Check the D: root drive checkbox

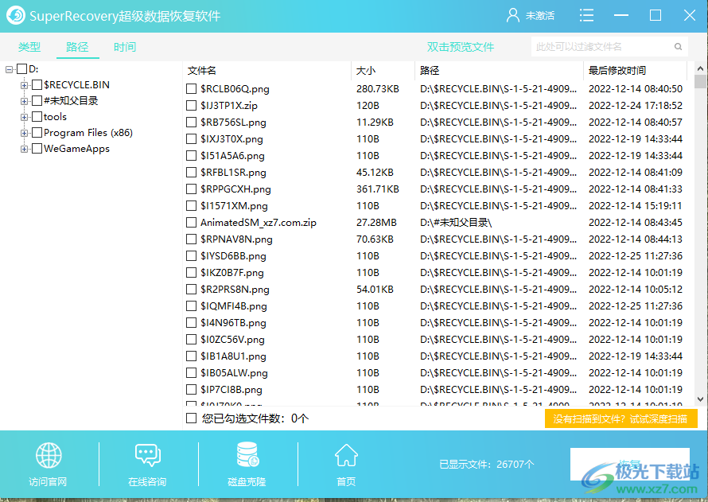click(21, 69)
